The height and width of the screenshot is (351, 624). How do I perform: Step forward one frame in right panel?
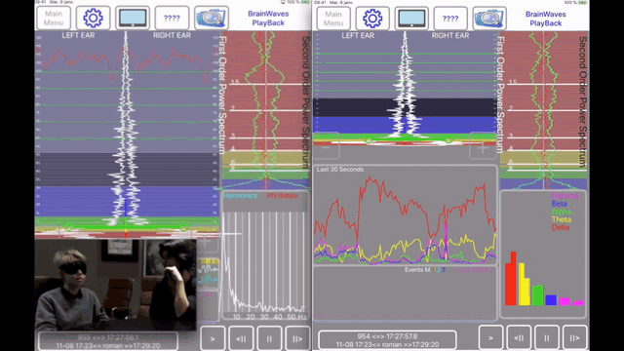coord(574,338)
